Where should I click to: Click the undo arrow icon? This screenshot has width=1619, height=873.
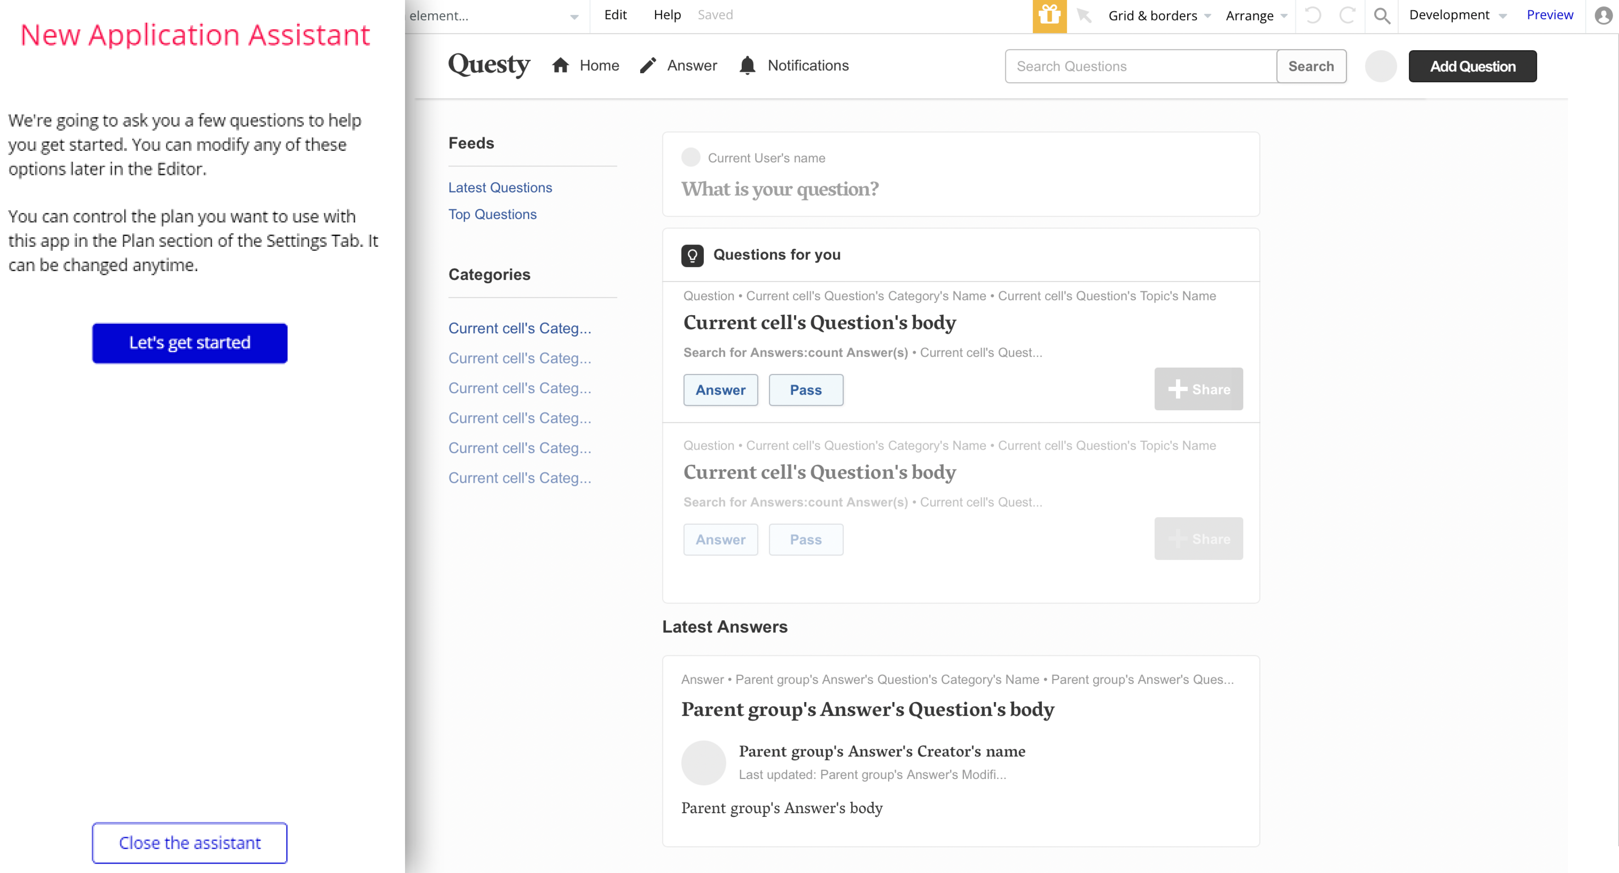coord(1312,15)
